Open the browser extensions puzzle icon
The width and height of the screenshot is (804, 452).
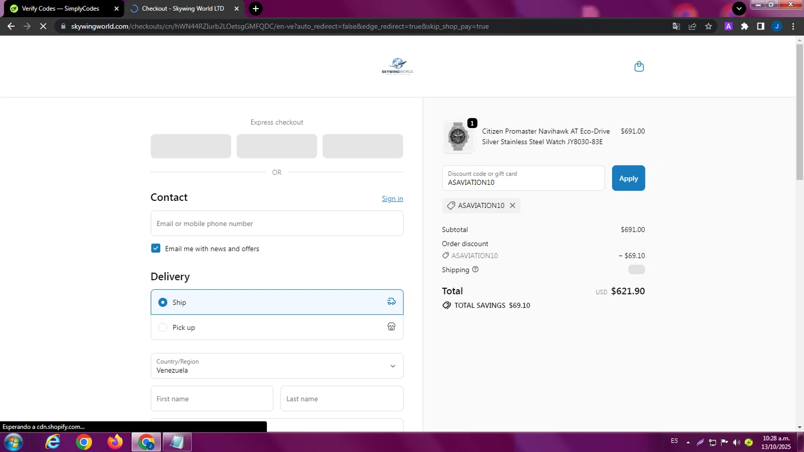click(745, 26)
